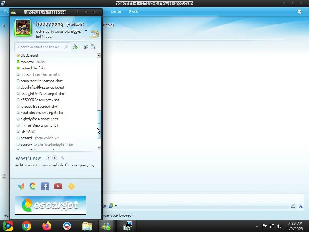Open the conversation window's show menu icon
Screen dimensions: 309x232
coord(299,11)
